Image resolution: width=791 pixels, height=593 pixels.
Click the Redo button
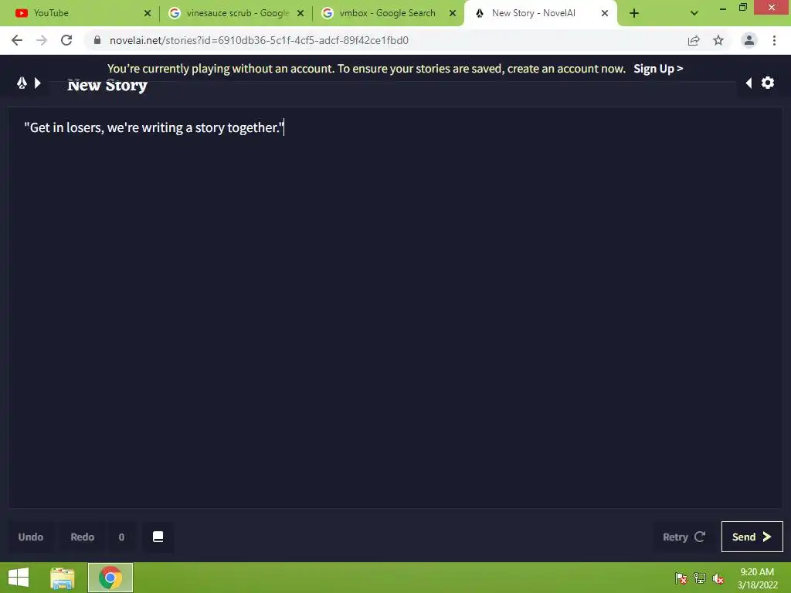click(82, 537)
